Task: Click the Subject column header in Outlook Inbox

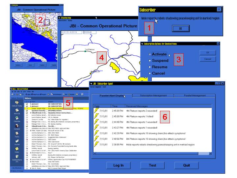Action: (x=68, y=102)
